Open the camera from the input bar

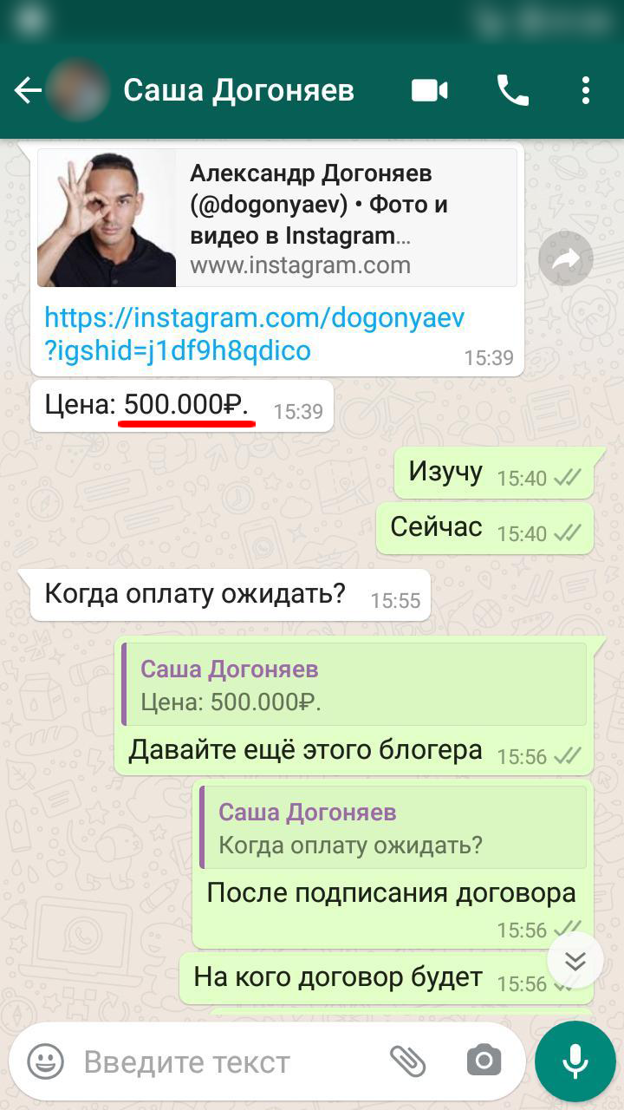point(484,1061)
